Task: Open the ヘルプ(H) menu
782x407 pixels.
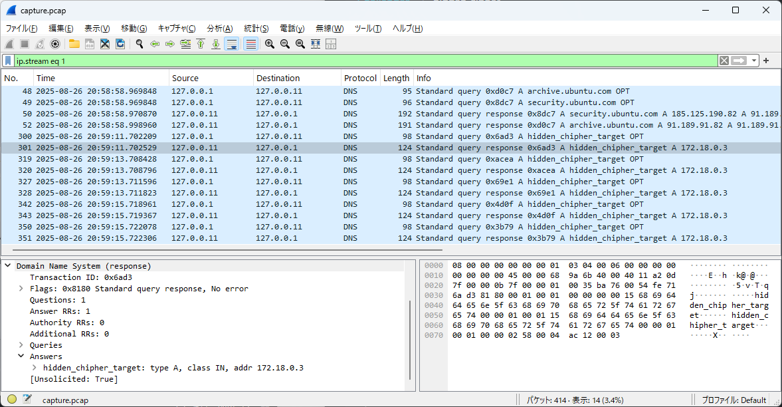Action: (407, 29)
